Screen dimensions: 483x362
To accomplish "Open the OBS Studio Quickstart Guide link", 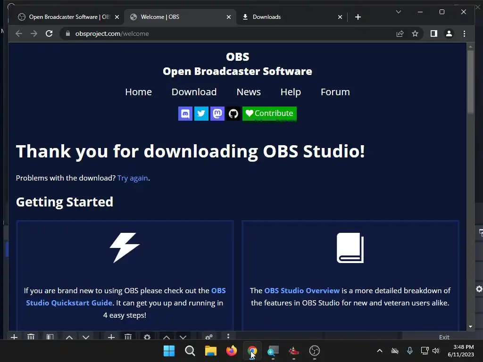I will coord(126,297).
